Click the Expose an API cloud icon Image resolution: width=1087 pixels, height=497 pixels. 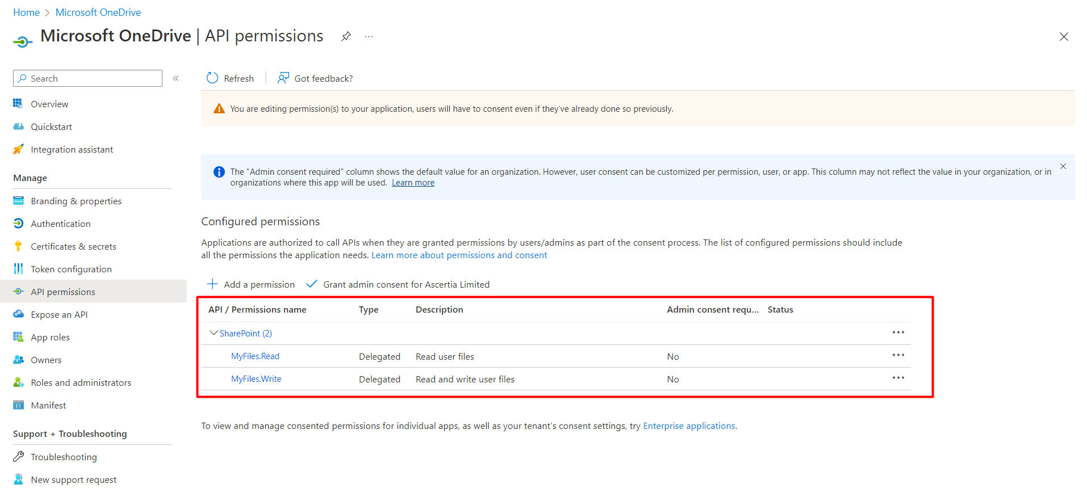[18, 314]
